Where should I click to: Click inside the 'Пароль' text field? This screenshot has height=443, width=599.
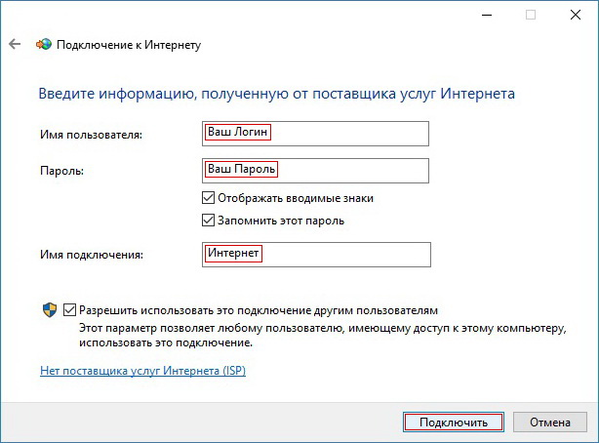pos(313,170)
